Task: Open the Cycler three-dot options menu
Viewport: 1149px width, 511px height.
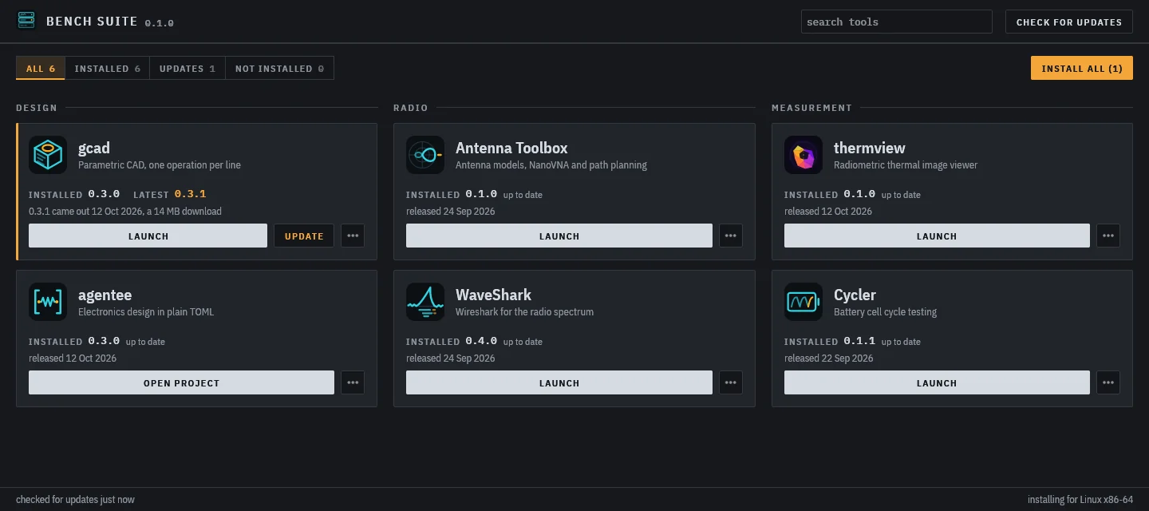Action: point(1108,382)
